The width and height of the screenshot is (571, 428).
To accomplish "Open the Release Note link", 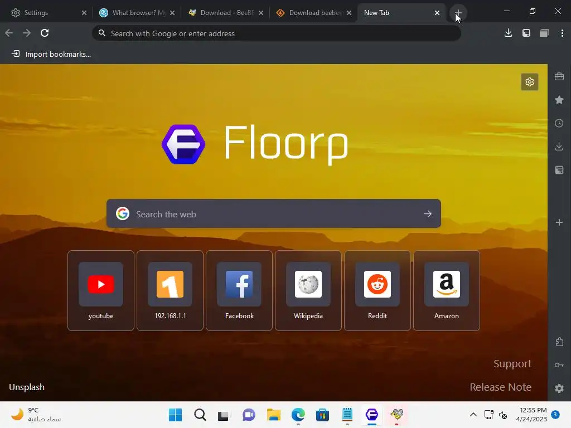I will (500, 387).
